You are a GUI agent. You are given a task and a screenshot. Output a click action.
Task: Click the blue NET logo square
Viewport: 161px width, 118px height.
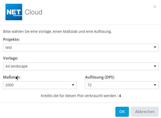[x=14, y=12]
